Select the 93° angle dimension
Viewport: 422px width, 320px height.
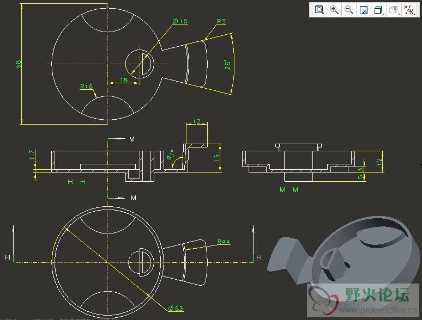170,155
